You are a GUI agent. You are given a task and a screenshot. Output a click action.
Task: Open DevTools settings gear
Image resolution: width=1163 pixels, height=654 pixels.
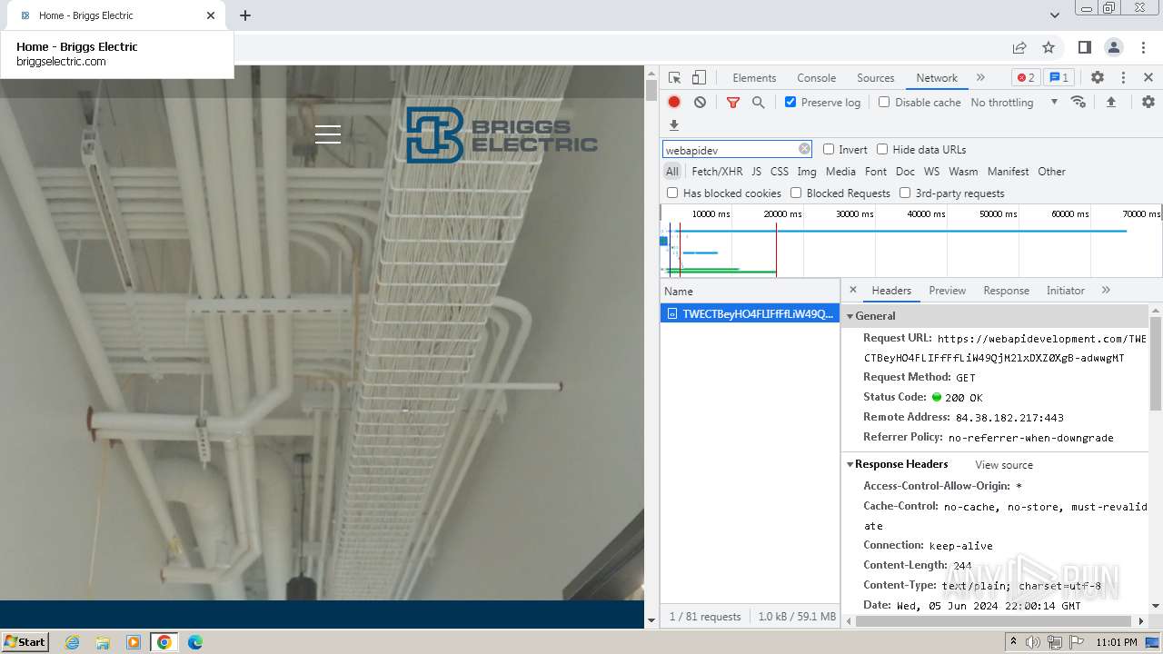pos(1098,78)
